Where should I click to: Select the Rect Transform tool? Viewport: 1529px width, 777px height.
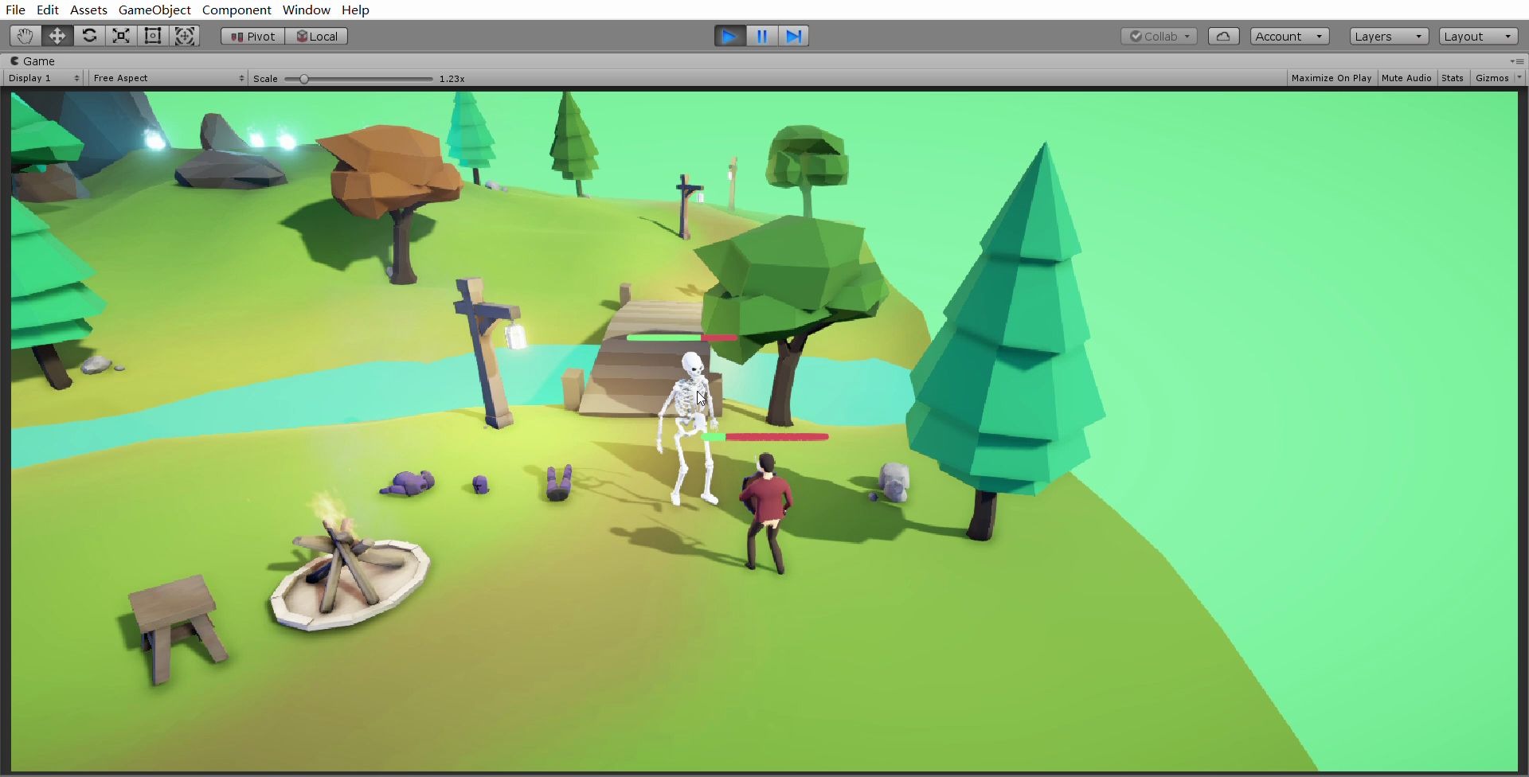[x=152, y=36]
